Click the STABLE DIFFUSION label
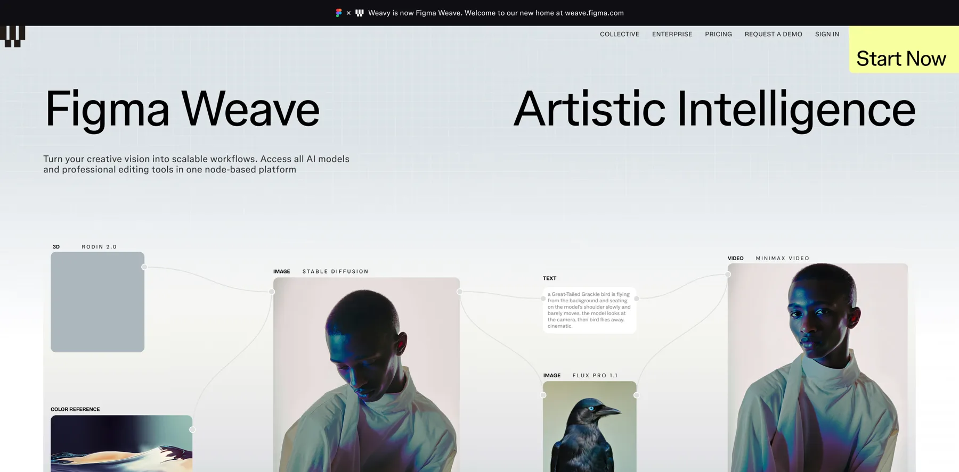Image resolution: width=959 pixels, height=472 pixels. [336, 271]
